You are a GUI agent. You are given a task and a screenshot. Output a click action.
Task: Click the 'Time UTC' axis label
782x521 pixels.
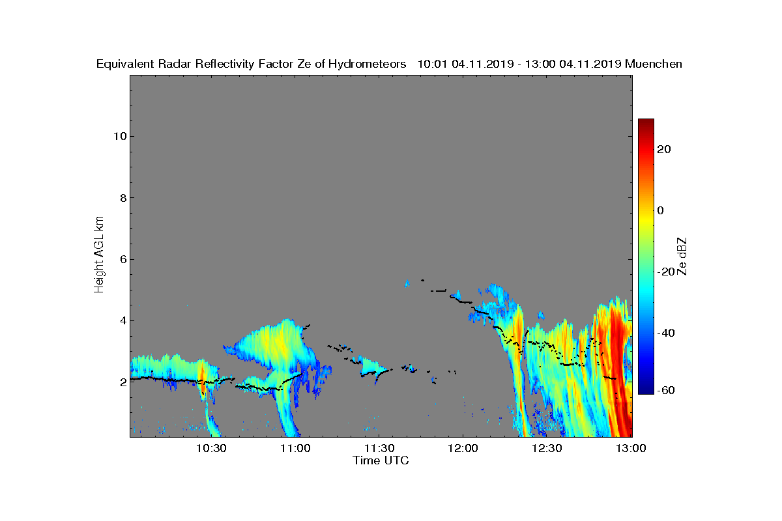(381, 460)
